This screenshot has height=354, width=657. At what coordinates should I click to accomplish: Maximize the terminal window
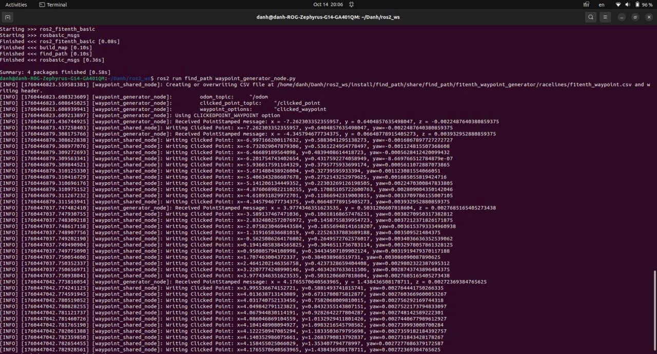635,17
